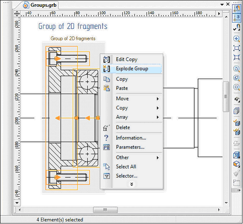The height and width of the screenshot is (224, 243).
Task: Toggle the second highlighted toolbar button
Action: tap(237, 18)
